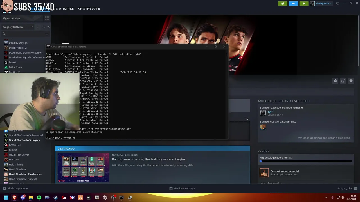Open friend Tyr's profile
Viewport: 360px width, 202px height.
269,112
